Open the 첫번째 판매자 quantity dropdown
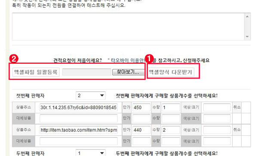The height and width of the screenshot is (156, 258). coord(90,96)
